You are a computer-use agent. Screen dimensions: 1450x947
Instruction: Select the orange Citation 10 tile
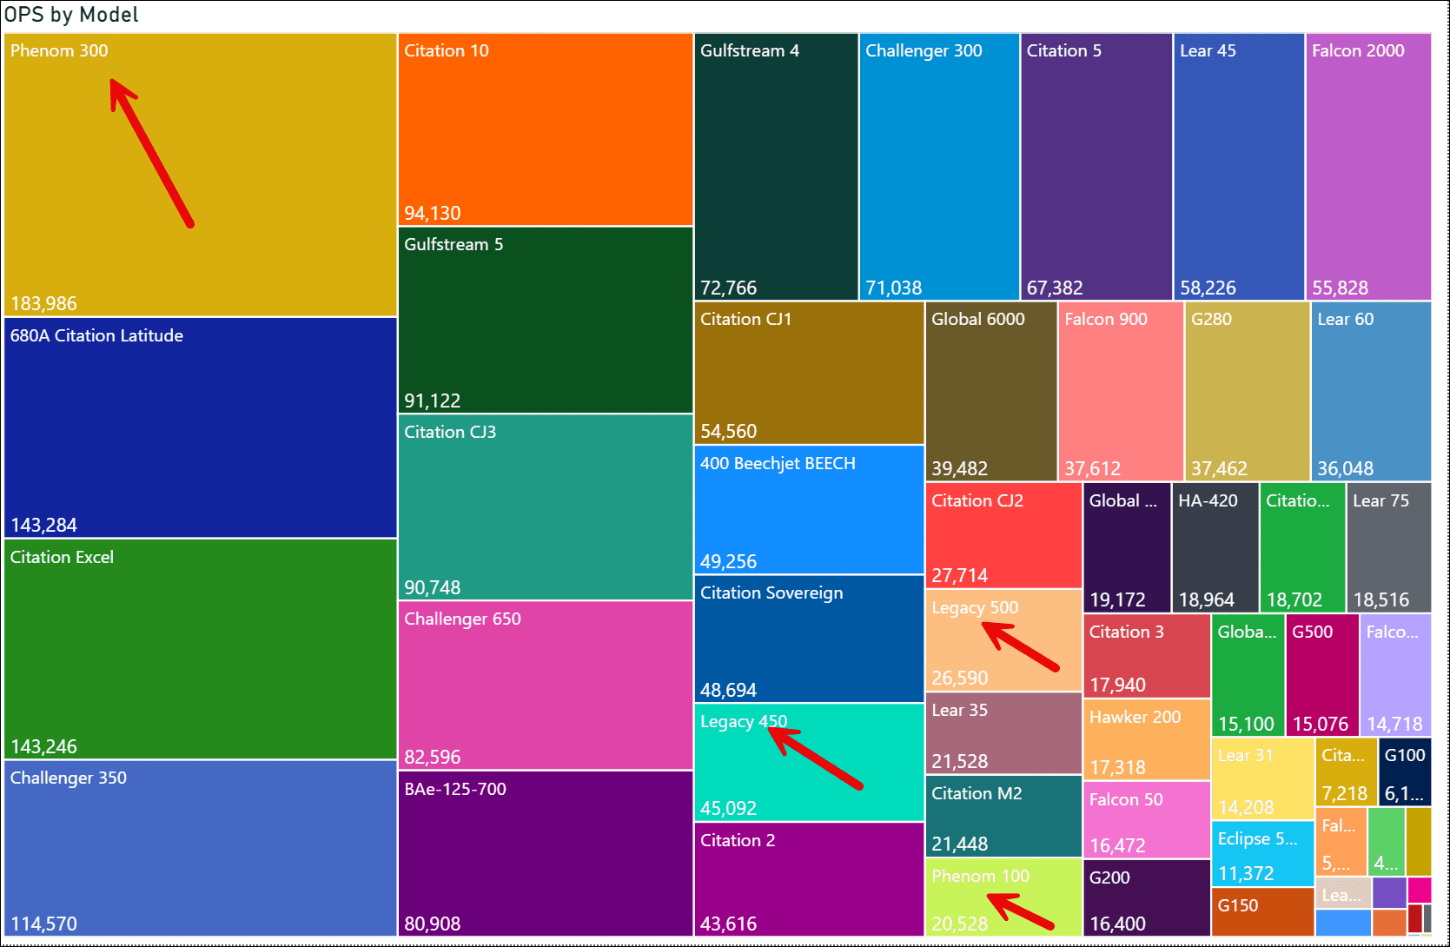pyautogui.click(x=545, y=129)
